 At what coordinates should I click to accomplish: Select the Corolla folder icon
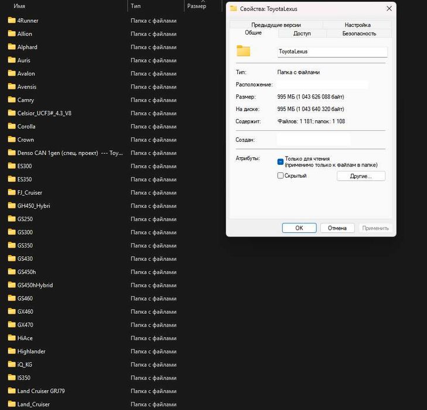coord(12,126)
